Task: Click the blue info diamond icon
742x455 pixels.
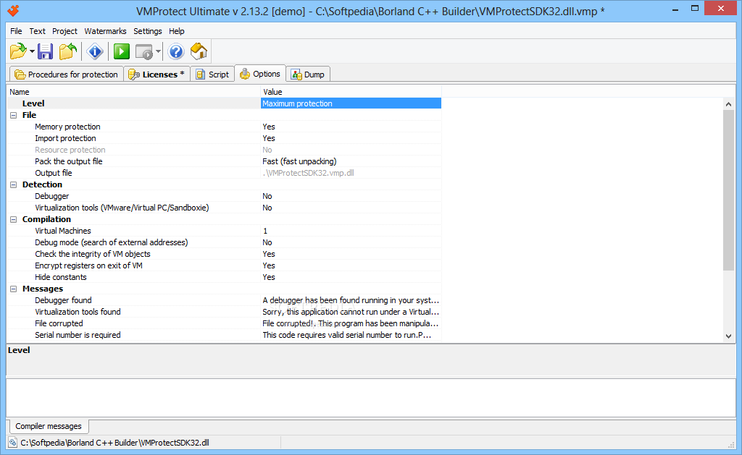Action: click(95, 51)
